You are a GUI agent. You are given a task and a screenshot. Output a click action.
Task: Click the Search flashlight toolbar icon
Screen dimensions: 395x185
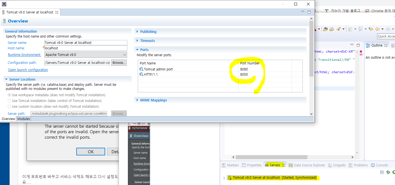pyautogui.click(x=338, y=29)
